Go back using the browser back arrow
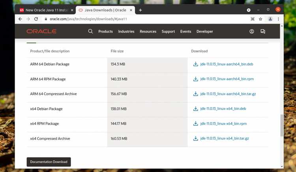Screen dimensions: 296x172 21,19
